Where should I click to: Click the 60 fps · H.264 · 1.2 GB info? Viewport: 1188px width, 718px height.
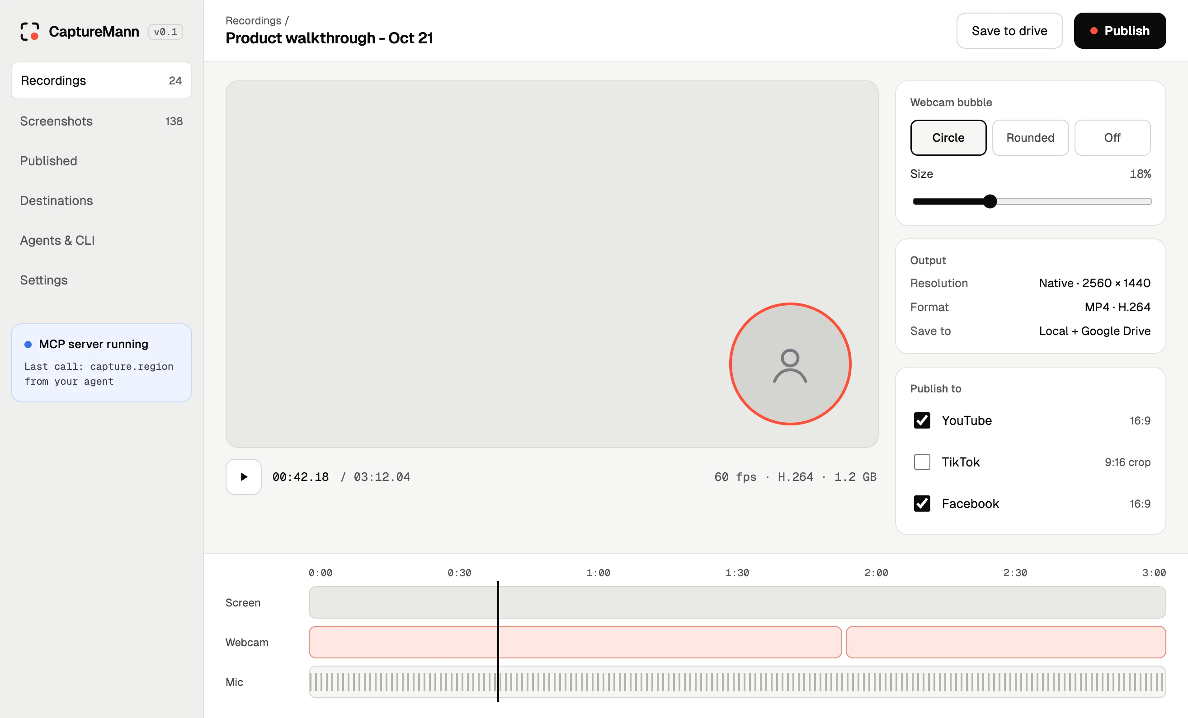click(x=795, y=477)
